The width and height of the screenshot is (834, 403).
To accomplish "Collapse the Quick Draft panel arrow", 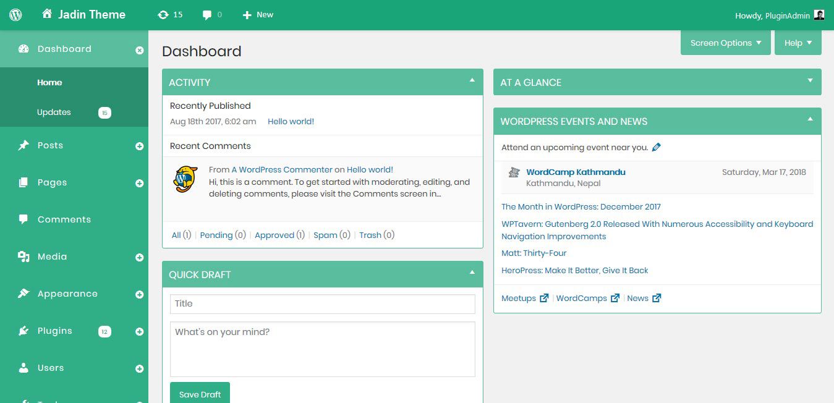I will pos(472,273).
